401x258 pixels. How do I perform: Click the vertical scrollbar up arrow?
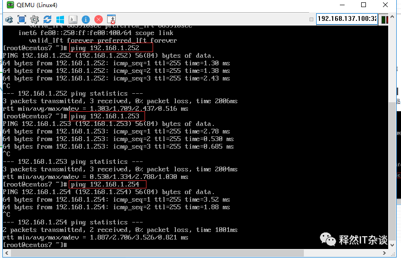pos(392,17)
